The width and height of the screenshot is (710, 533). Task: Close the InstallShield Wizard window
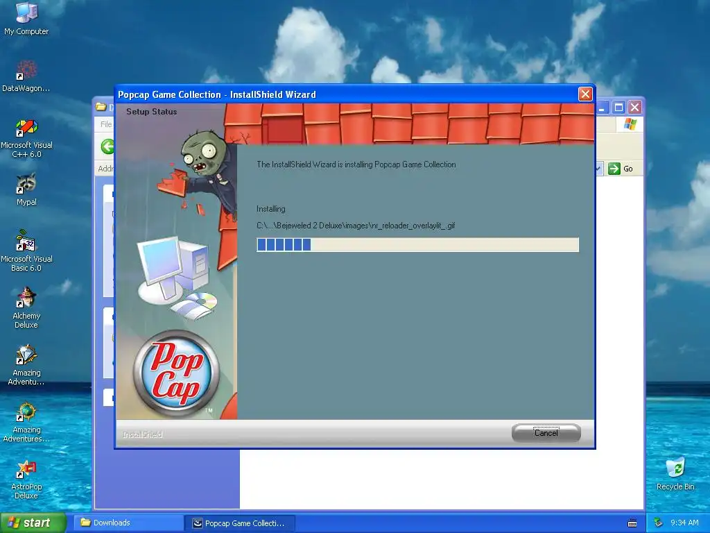pos(585,94)
